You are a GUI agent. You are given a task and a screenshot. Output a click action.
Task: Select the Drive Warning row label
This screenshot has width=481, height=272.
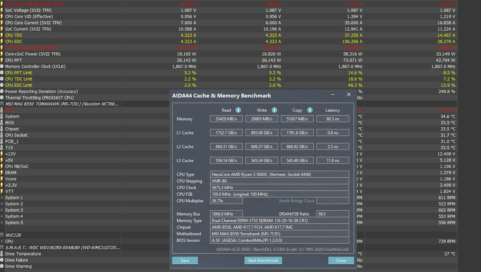18,266
